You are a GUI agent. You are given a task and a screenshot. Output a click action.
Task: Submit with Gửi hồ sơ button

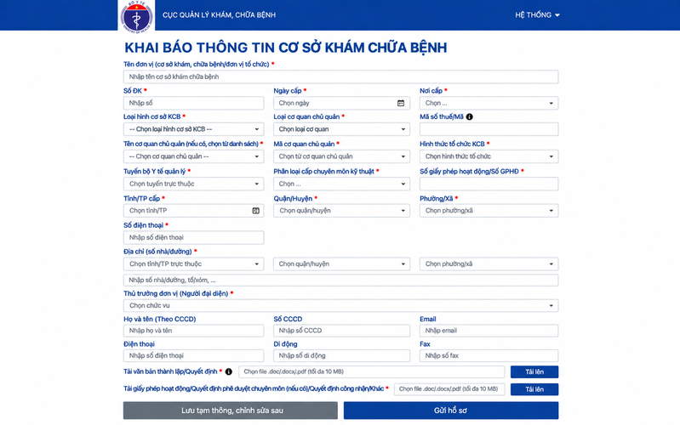(x=451, y=411)
